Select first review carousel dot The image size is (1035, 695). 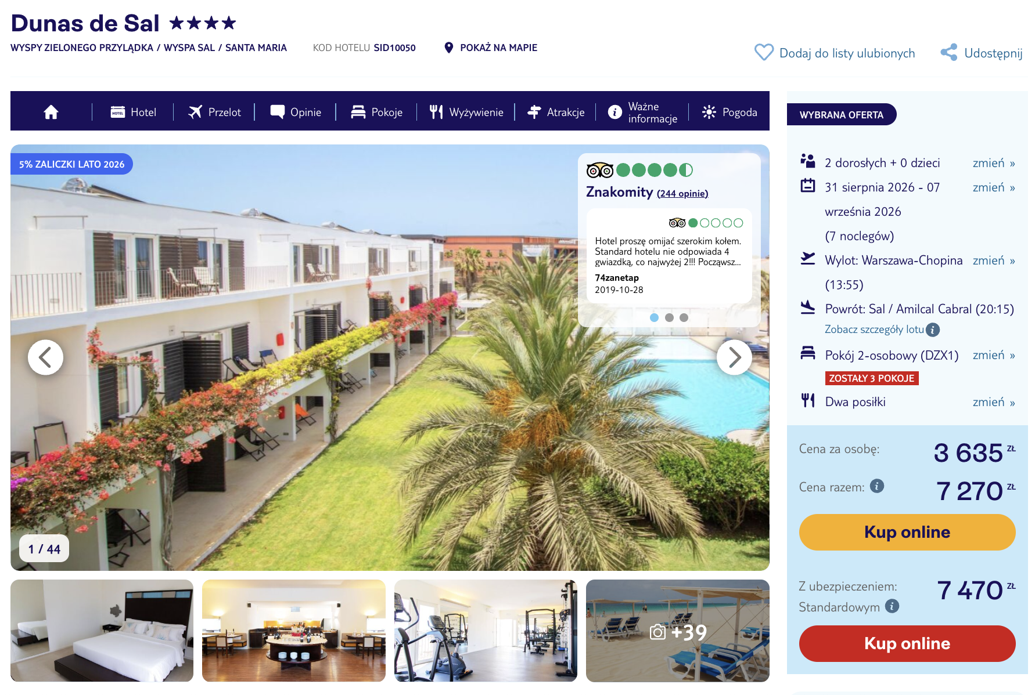pyautogui.click(x=654, y=317)
